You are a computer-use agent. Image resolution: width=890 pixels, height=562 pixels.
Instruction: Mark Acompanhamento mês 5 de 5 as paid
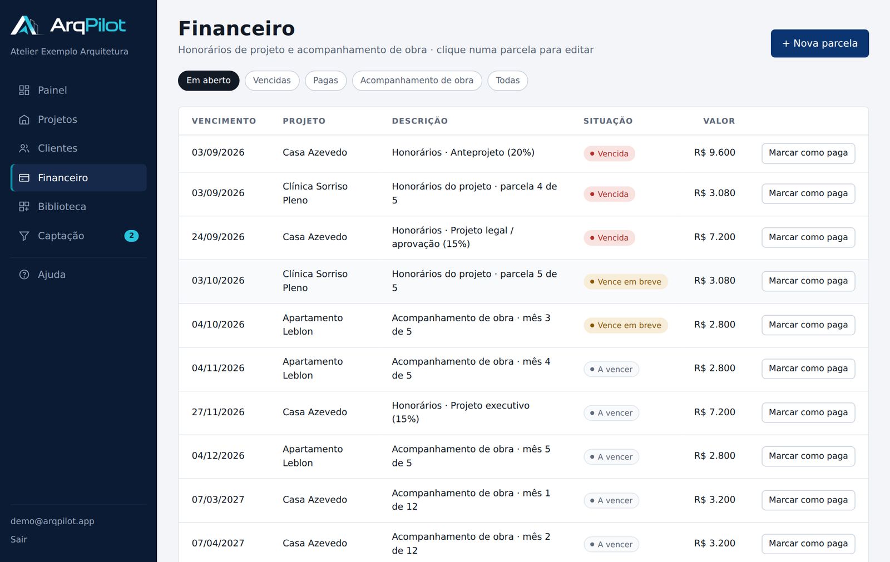(808, 456)
